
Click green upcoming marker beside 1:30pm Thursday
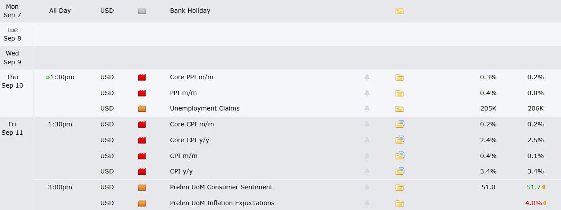[48, 77]
